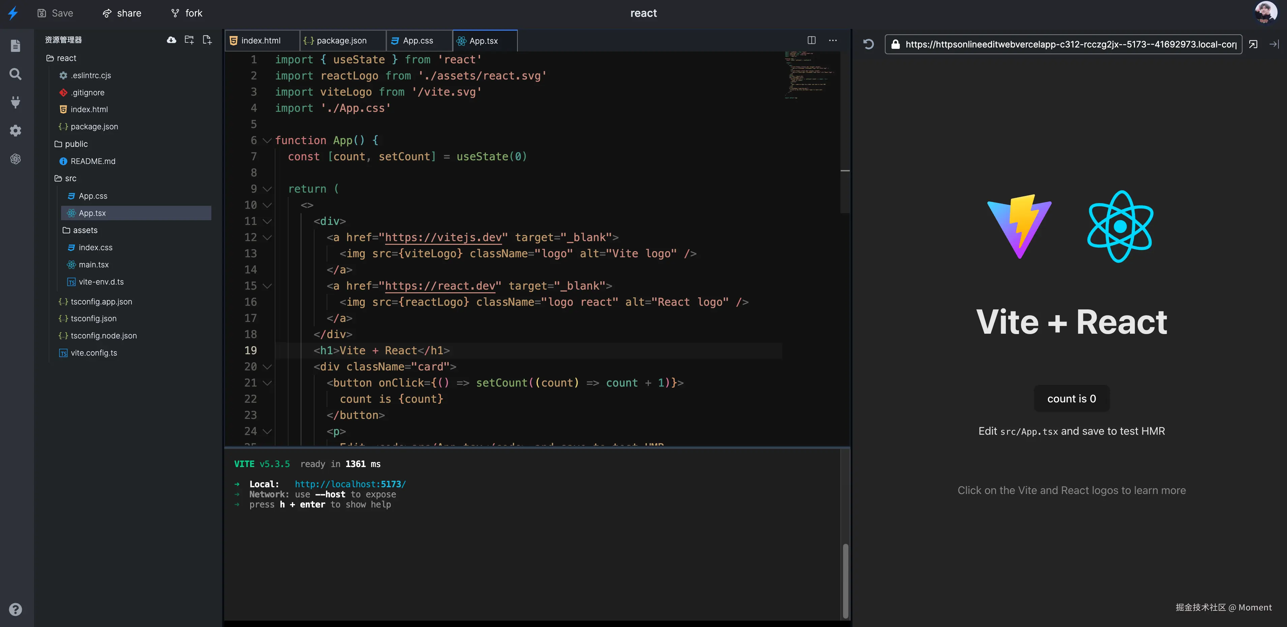Open the plug extensions sidebar icon
Image resolution: width=1287 pixels, height=627 pixels.
(x=16, y=102)
